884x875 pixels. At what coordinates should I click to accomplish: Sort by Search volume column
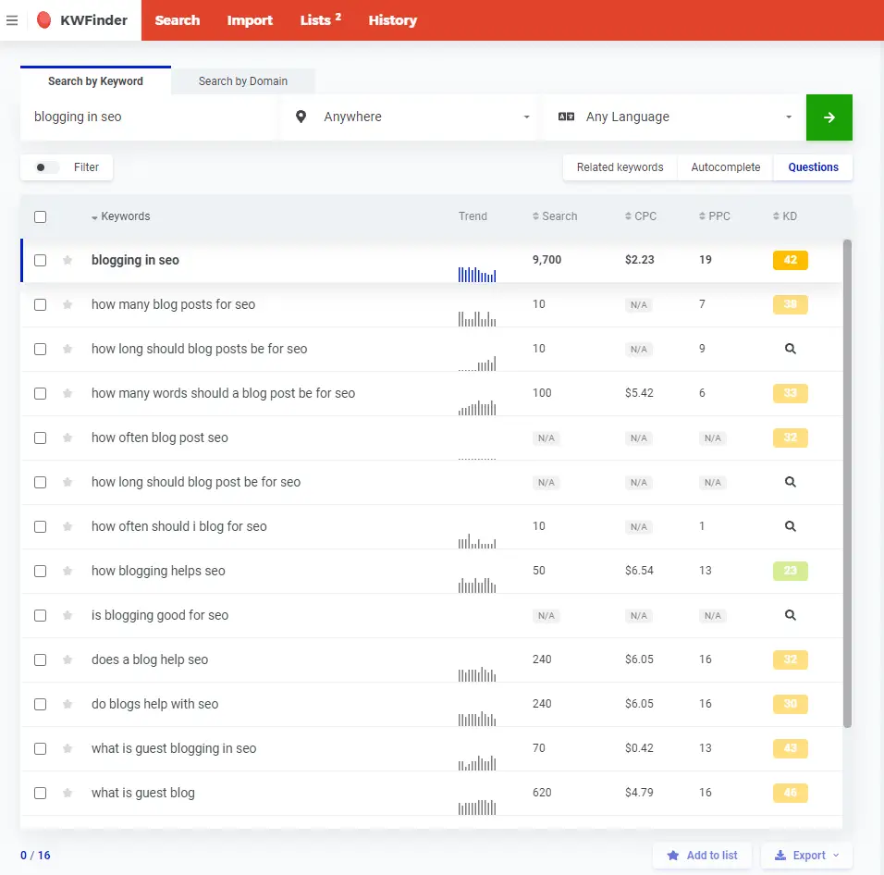pyautogui.click(x=555, y=216)
